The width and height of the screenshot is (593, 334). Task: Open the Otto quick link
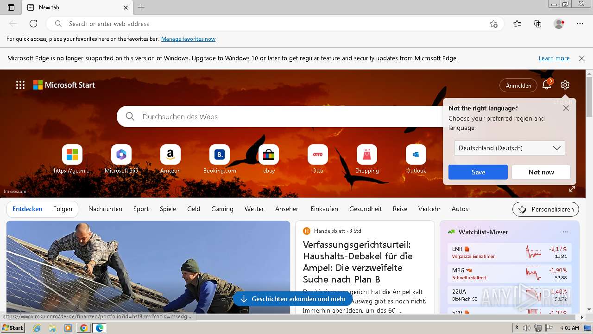pos(318,159)
